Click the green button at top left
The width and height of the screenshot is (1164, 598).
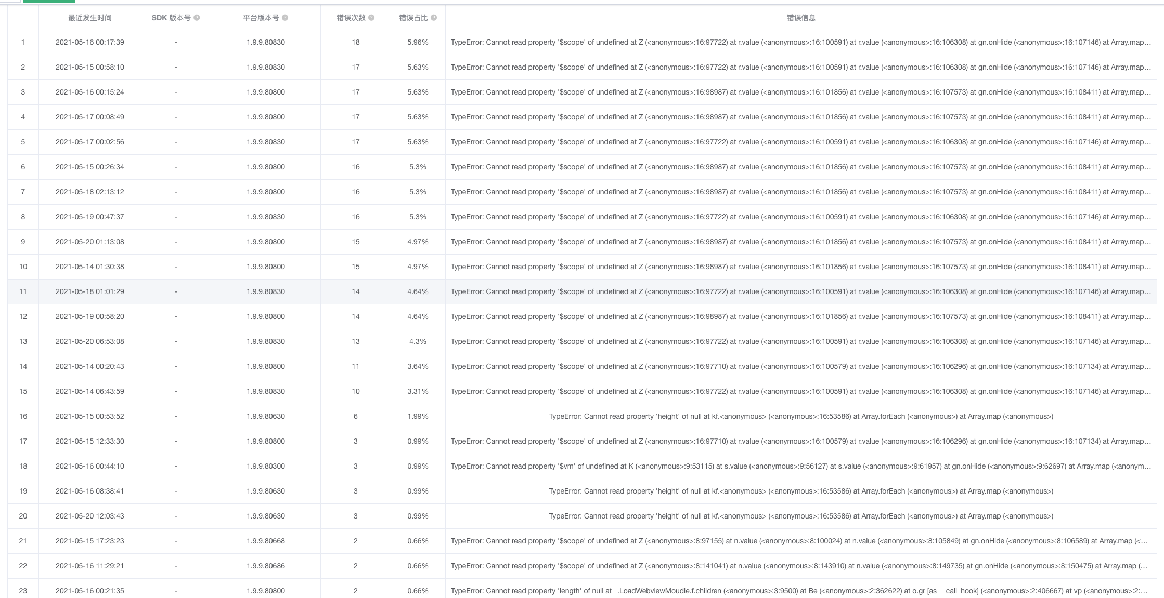[49, 1]
